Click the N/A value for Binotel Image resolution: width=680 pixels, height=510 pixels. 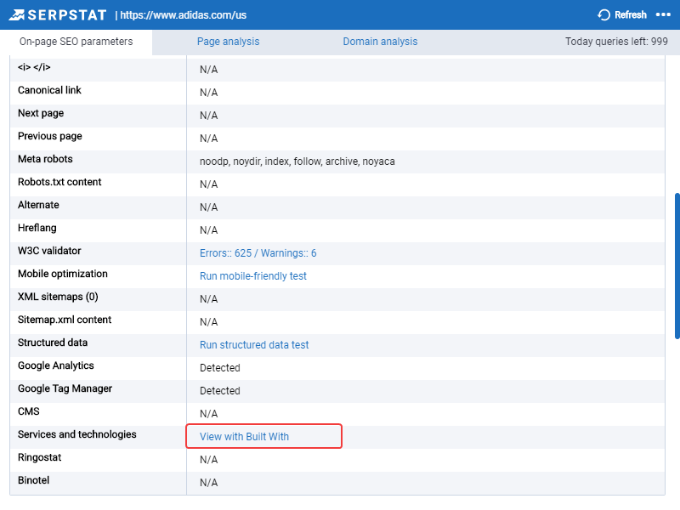208,483
